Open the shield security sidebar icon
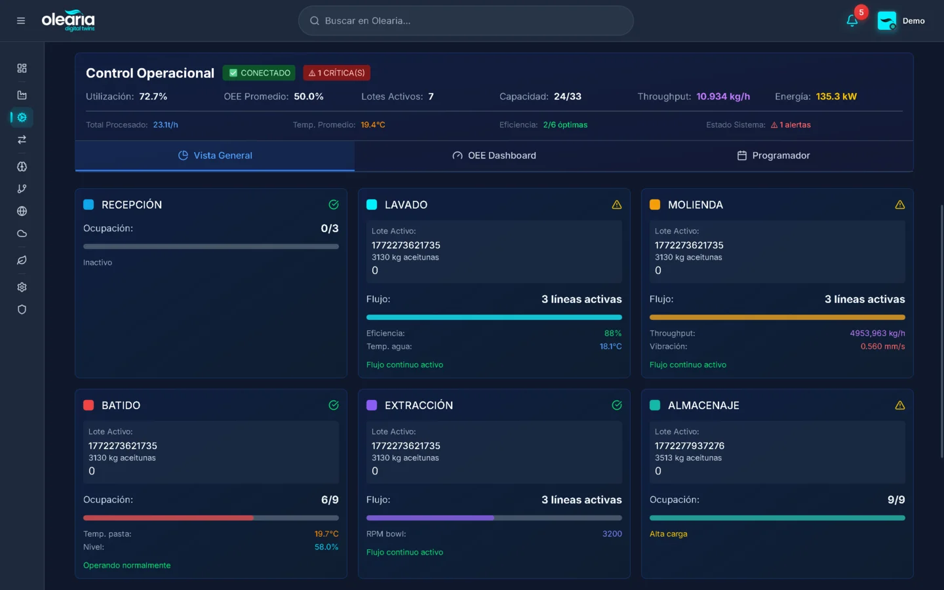 22,309
